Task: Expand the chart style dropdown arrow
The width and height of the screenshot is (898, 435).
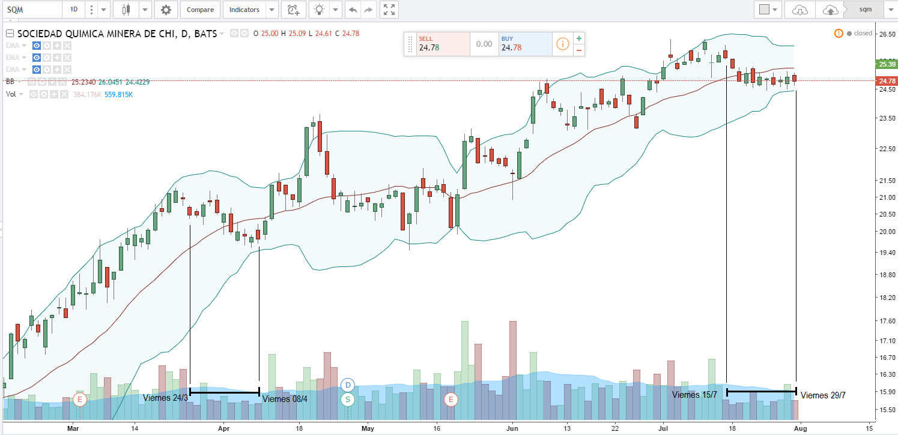Action: (x=145, y=10)
